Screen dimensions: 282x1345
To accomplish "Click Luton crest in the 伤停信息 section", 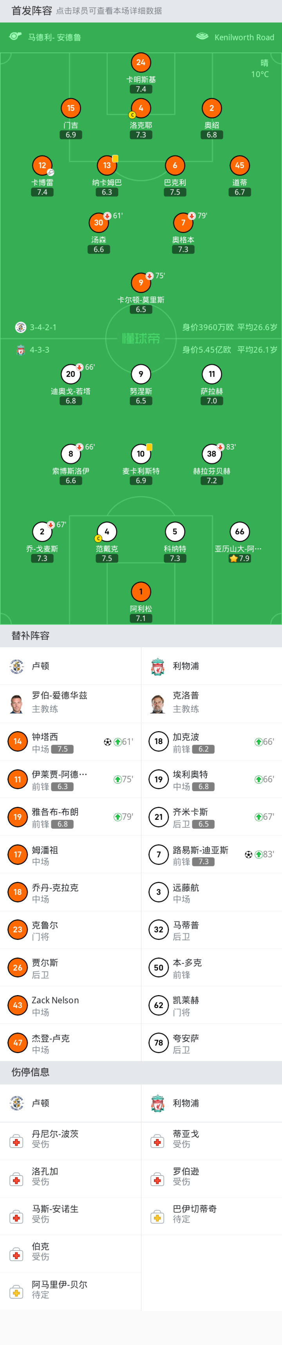I will tap(17, 1103).
